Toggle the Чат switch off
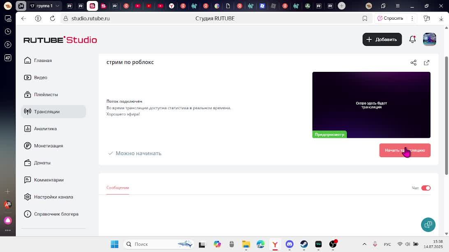Viewport: 449px width, 252px height. (x=426, y=188)
